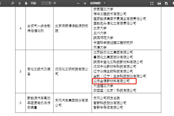Go to previous page arrow
Image resolution: width=174 pixels, height=116 pixels.
[x=20, y=3]
